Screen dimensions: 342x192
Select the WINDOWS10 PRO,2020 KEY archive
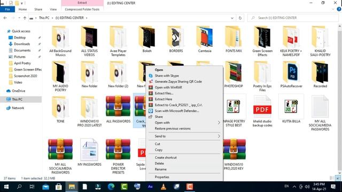pyautogui.click(x=235, y=155)
